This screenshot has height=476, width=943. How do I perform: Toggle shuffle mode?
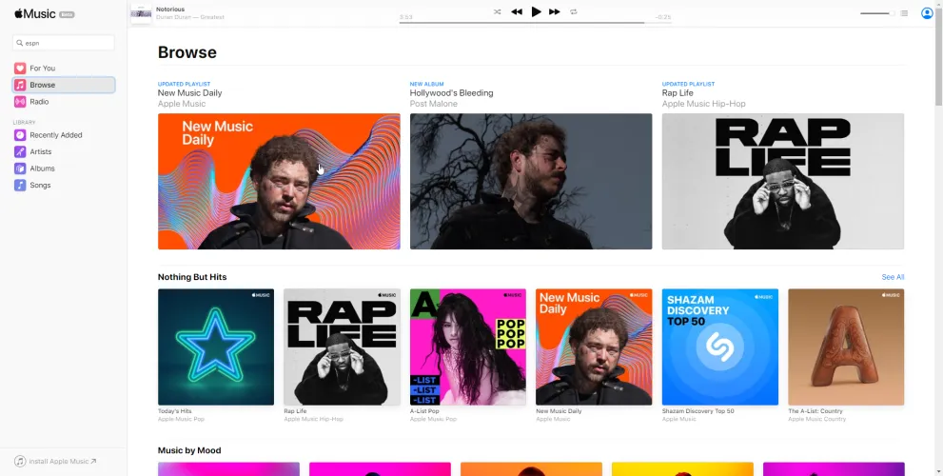pos(497,11)
